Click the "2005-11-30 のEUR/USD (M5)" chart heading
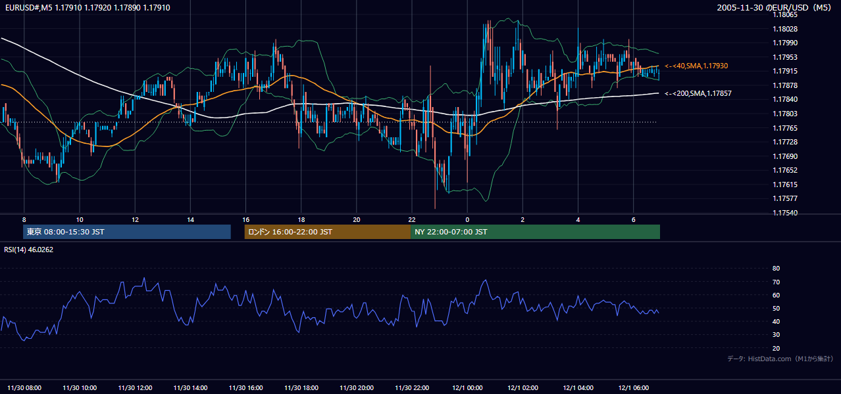The width and height of the screenshot is (841, 394). pos(775,8)
